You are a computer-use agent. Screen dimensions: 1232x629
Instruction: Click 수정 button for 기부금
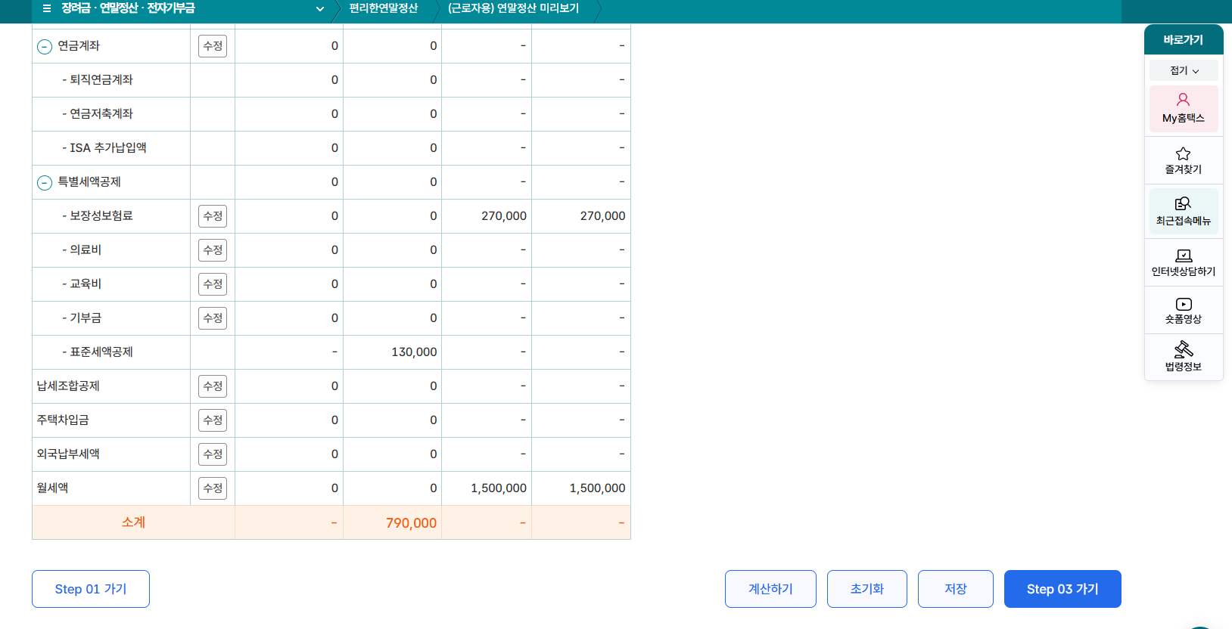(213, 318)
